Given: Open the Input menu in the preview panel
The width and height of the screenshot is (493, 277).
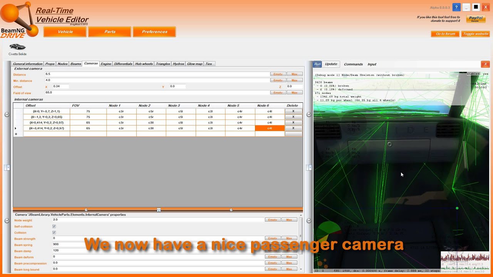Looking at the screenshot, I should tap(372, 64).
